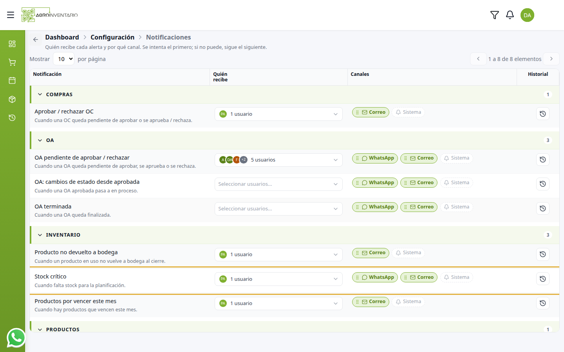
Task: Toggle WhatsApp channel for OA pendiente de aprobar
Action: pyautogui.click(x=375, y=158)
